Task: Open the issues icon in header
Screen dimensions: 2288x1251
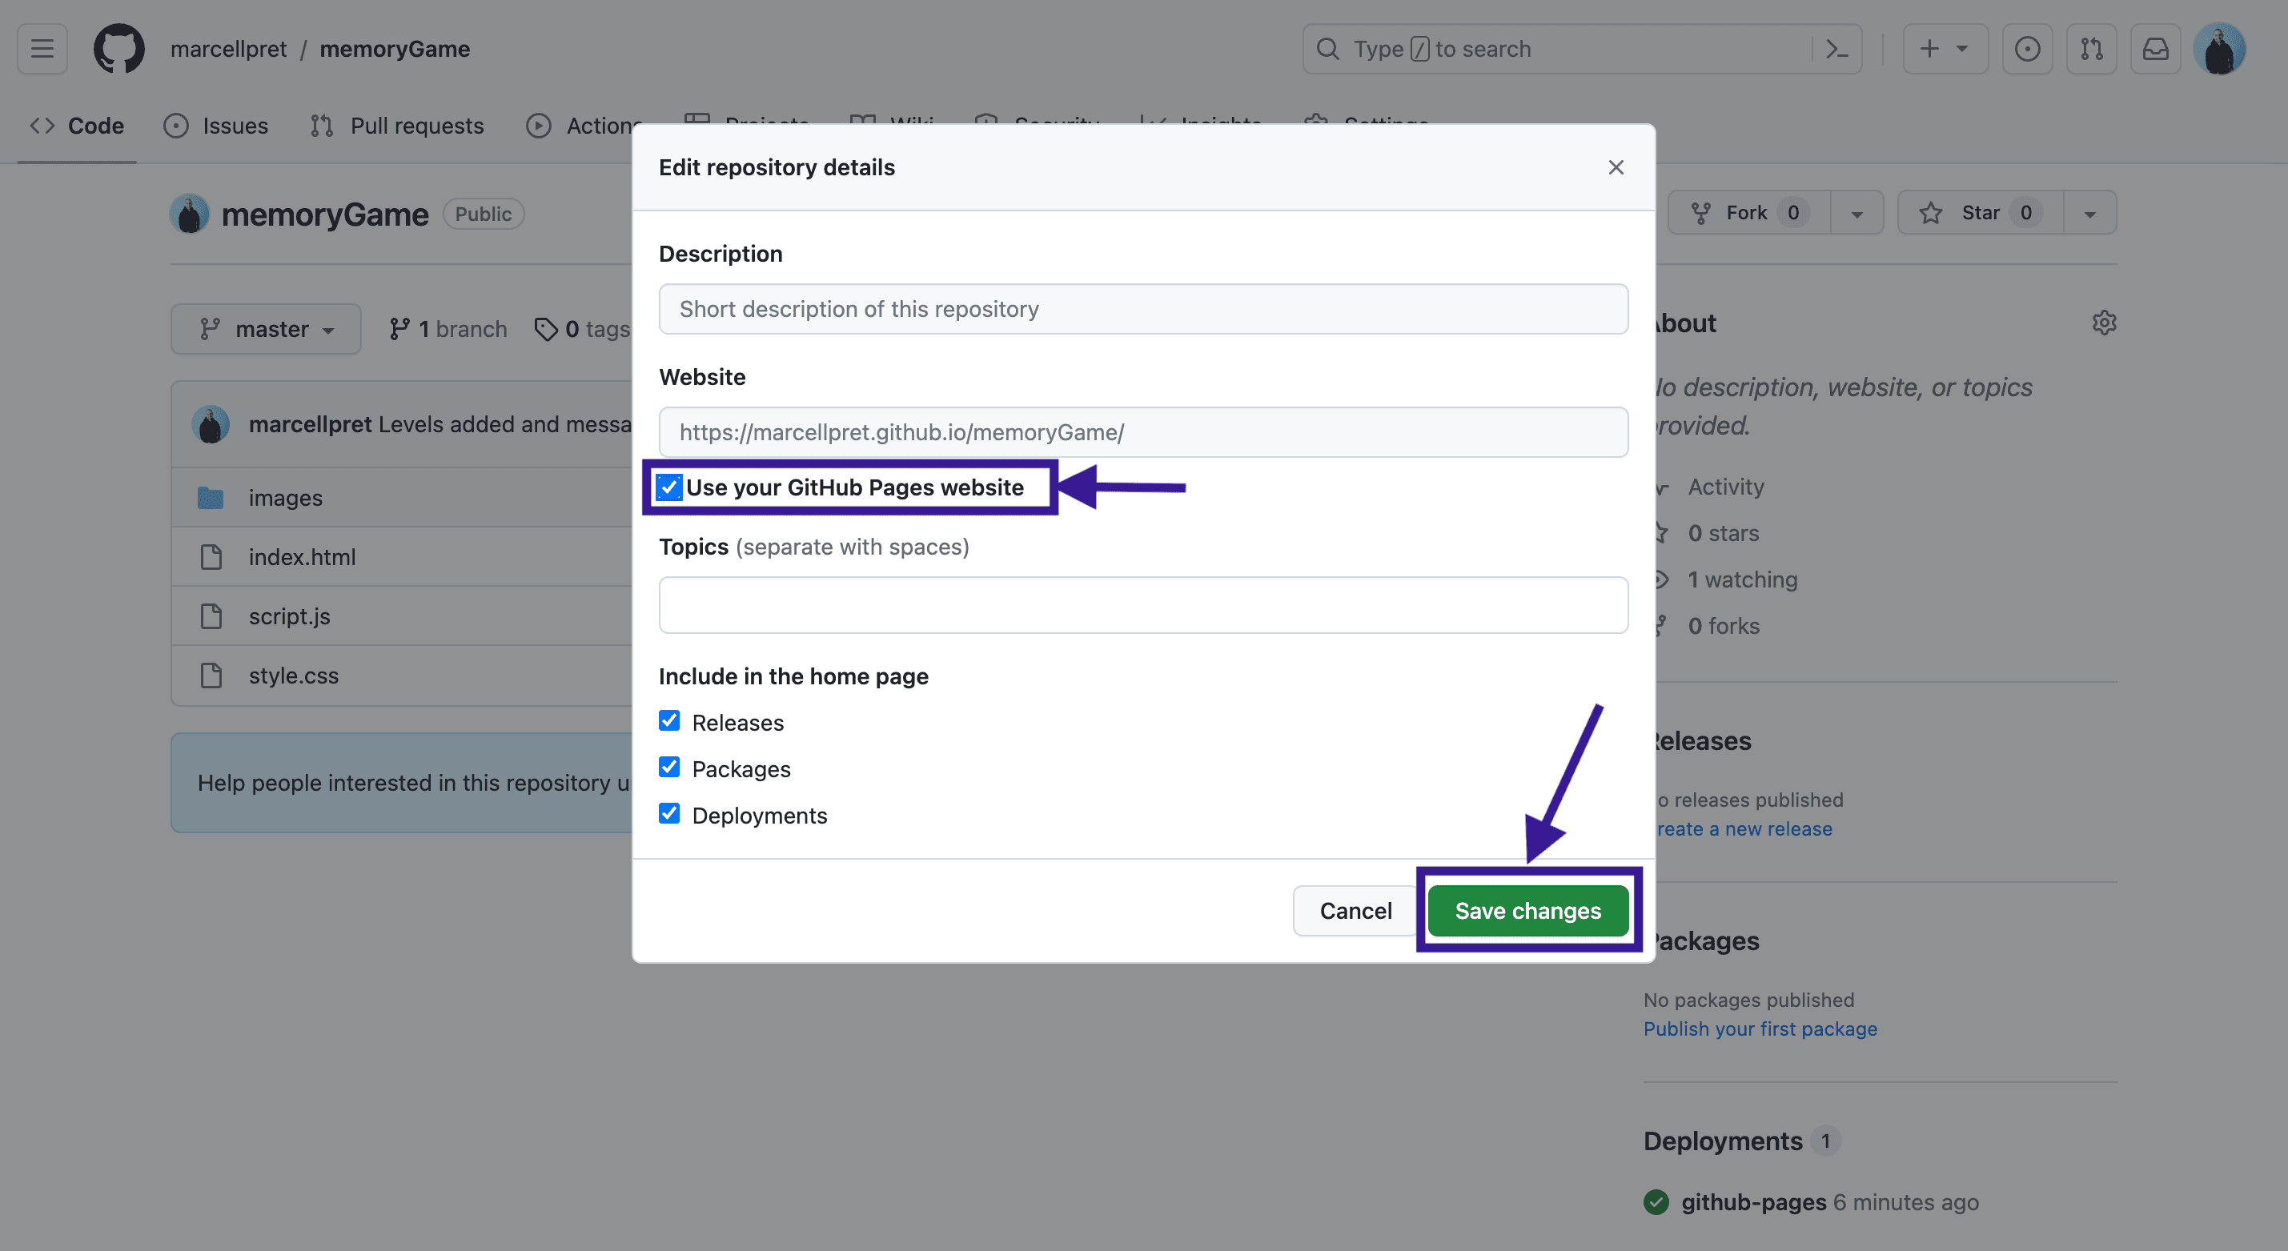Action: [2027, 49]
